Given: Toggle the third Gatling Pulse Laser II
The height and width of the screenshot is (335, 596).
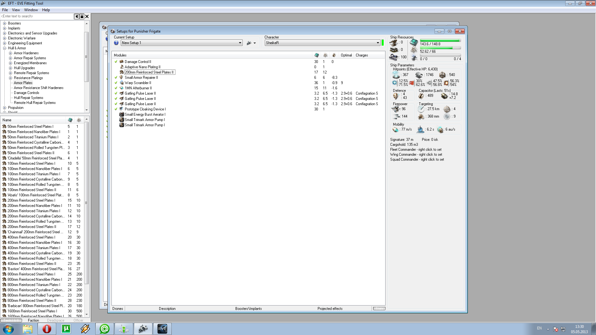Looking at the screenshot, I should (116, 104).
